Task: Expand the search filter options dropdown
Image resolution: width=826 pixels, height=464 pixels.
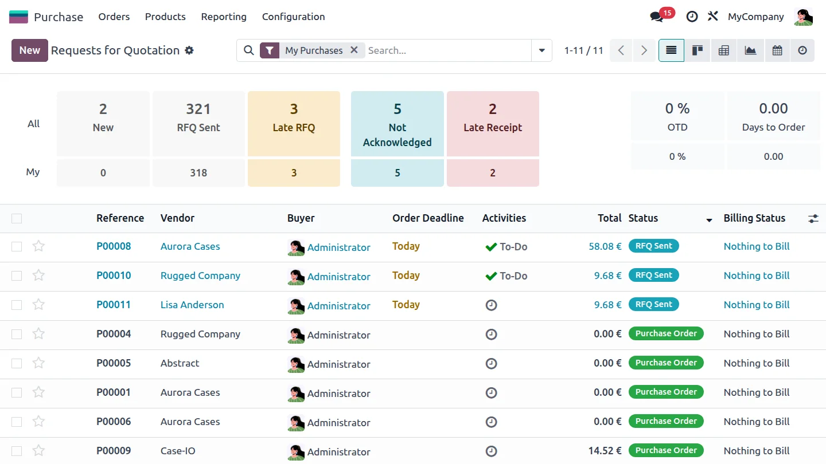Action: click(541, 50)
